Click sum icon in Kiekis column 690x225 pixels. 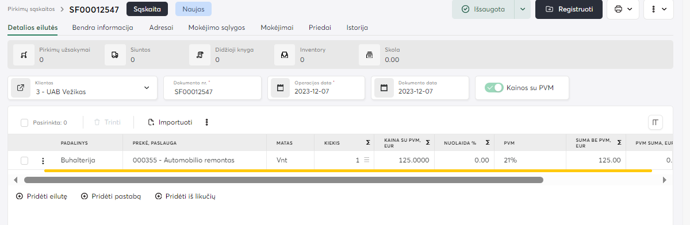coord(368,142)
